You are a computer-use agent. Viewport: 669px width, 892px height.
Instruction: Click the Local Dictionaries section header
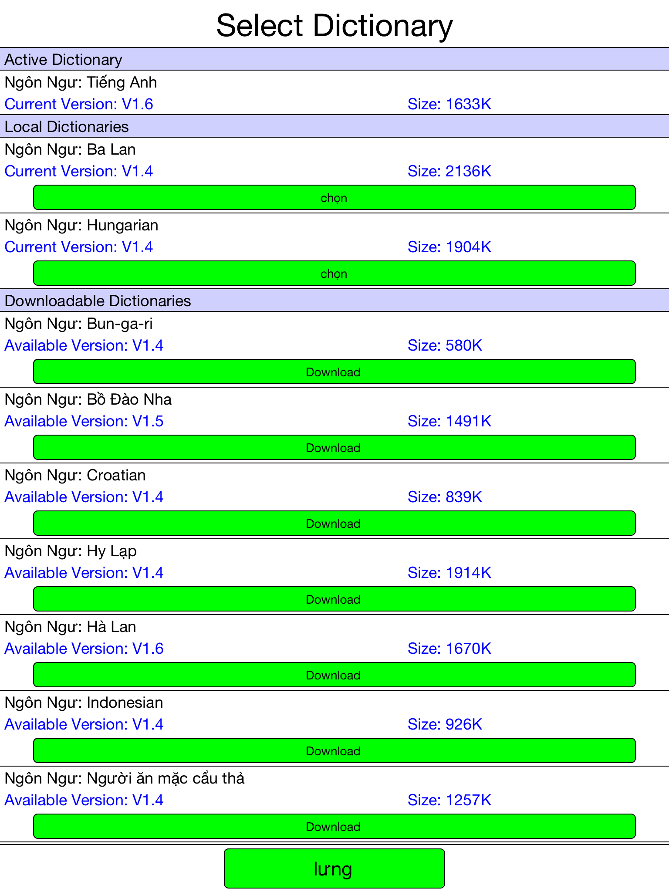334,126
